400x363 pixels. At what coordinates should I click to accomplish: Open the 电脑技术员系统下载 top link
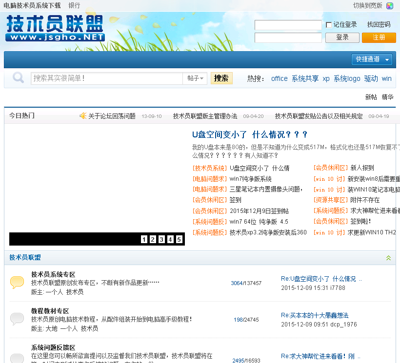tap(32, 6)
